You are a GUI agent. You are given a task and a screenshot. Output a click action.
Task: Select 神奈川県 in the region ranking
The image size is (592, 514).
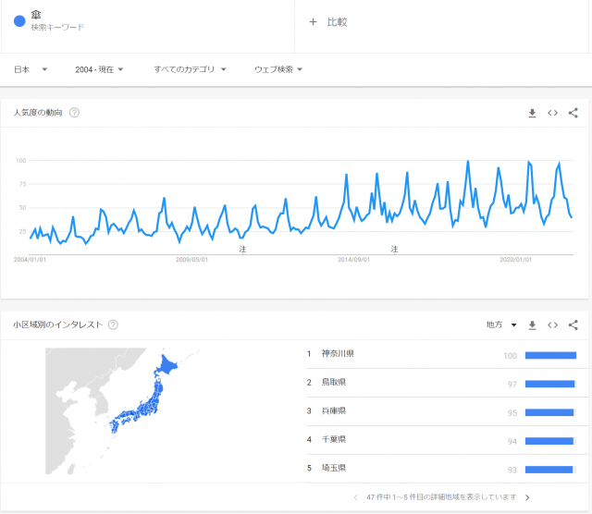pos(339,354)
